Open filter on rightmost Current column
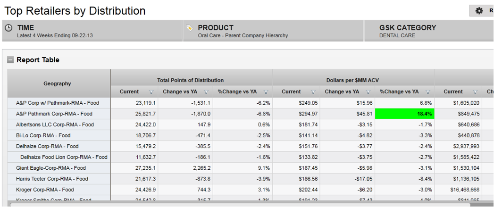Screen dimensions: 494x207 (475, 92)
